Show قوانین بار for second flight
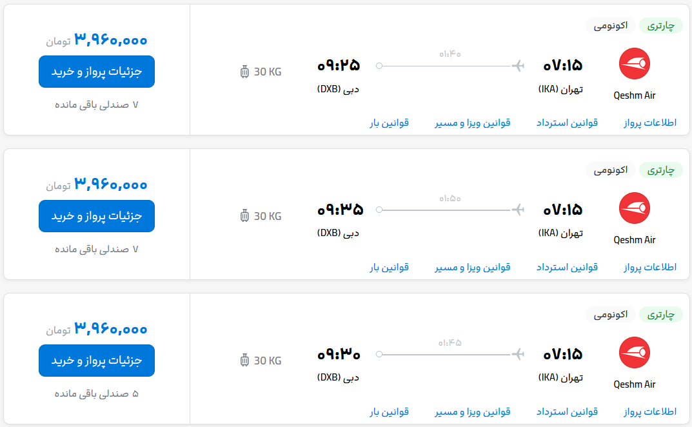Viewport: 692px width, 427px height. point(390,267)
